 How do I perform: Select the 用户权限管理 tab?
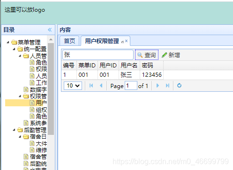coord(102,41)
